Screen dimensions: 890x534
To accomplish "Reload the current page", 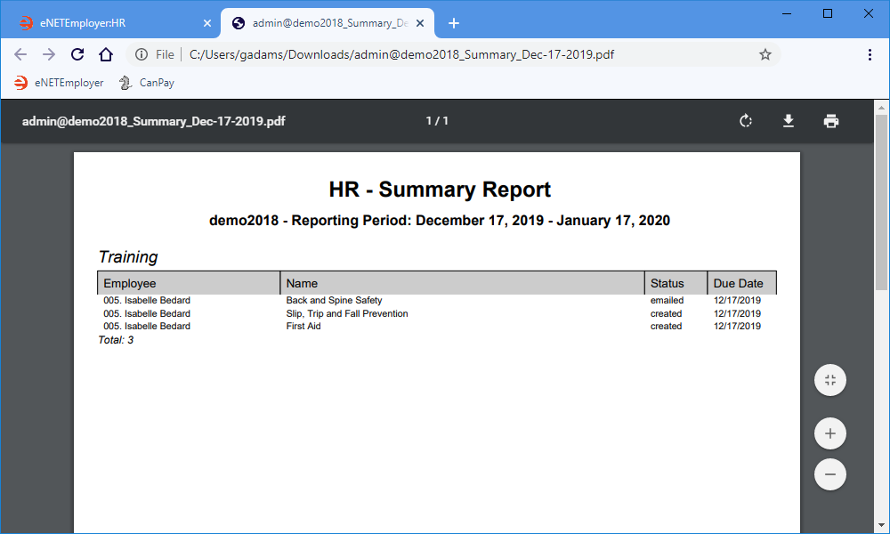I will click(77, 54).
